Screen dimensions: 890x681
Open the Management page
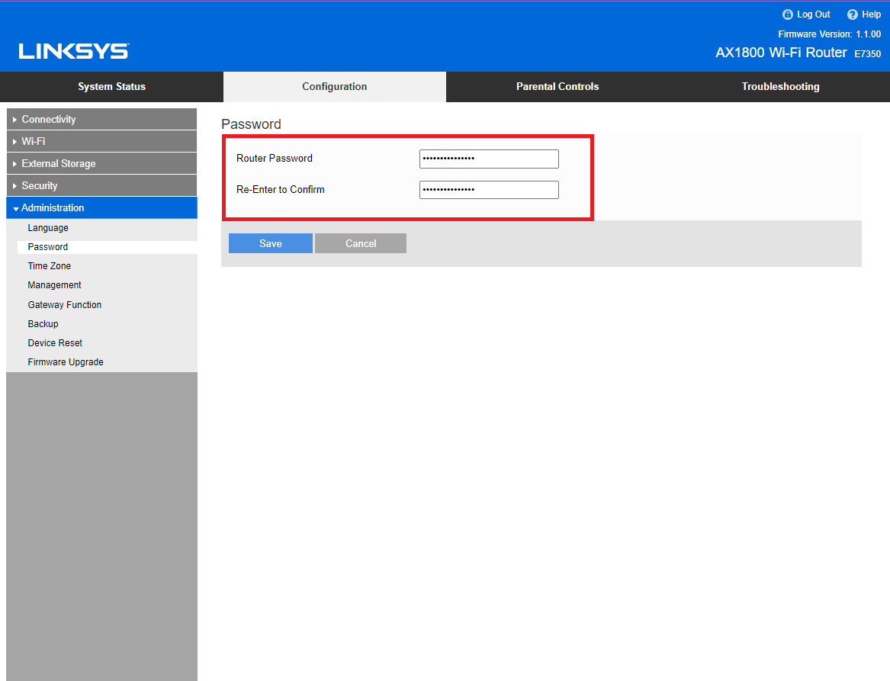tap(54, 285)
